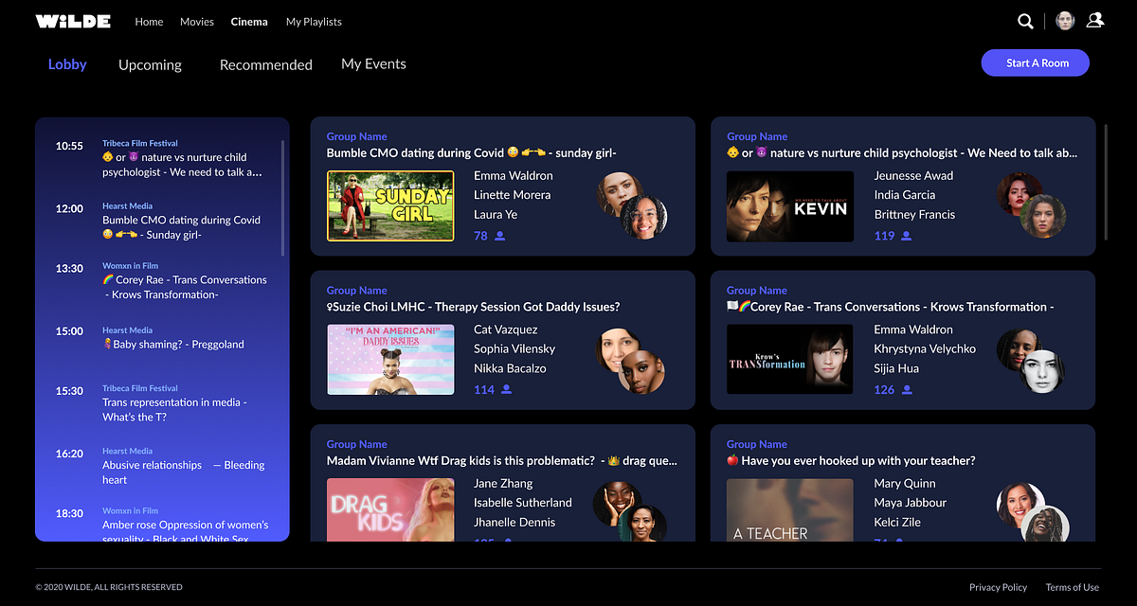This screenshot has width=1137, height=606.
Task: Go to Home in top navigation
Action: pos(149,21)
